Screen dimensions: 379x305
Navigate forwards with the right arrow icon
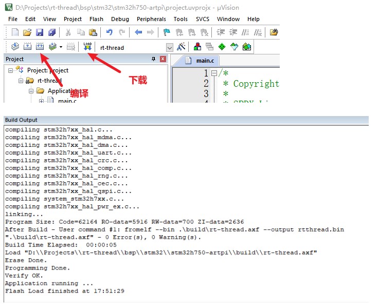click(150, 32)
